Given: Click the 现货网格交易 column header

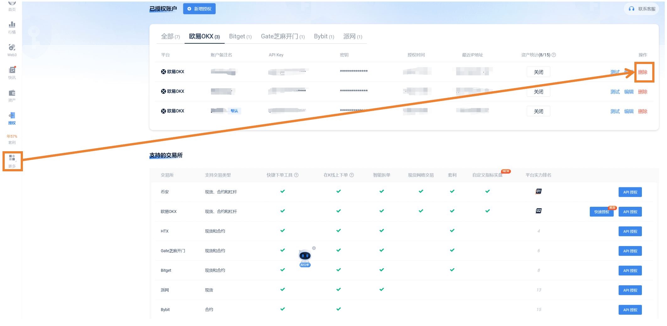Looking at the screenshot, I should point(421,175).
